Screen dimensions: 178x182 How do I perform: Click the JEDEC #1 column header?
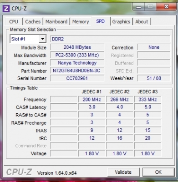(92, 92)
